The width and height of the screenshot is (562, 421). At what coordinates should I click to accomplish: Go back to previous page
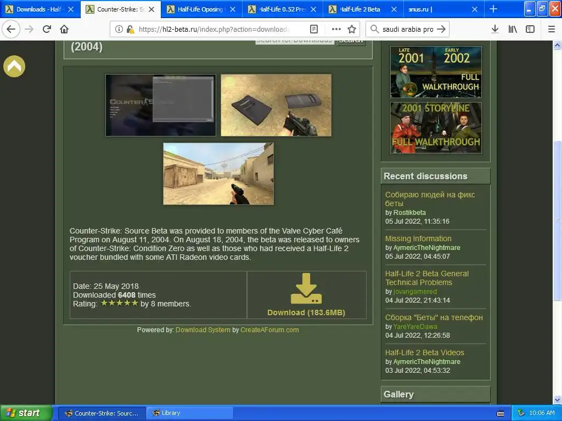(x=11, y=29)
